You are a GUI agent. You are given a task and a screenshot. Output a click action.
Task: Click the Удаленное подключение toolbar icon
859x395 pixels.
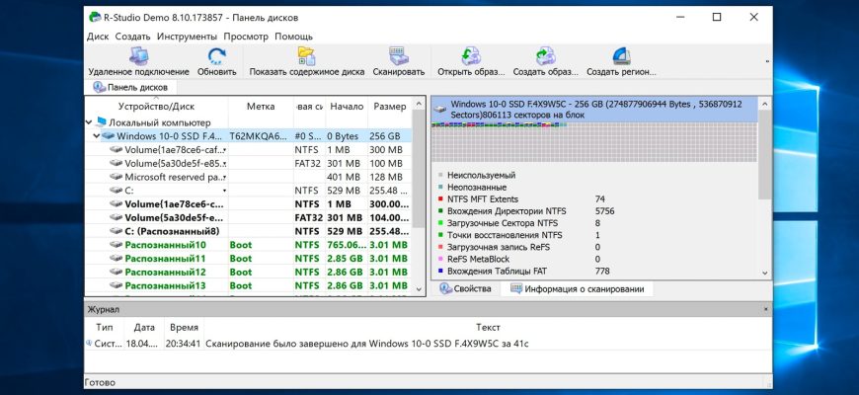(138, 56)
